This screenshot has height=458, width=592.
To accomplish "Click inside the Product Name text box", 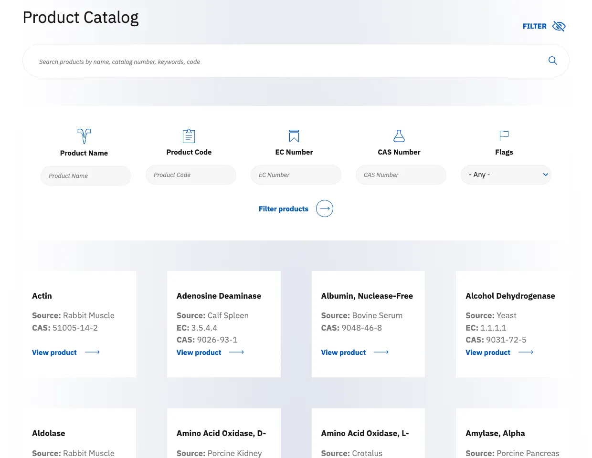I will click(x=86, y=176).
